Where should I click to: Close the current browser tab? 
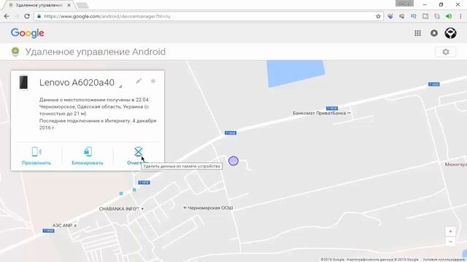[69, 5]
